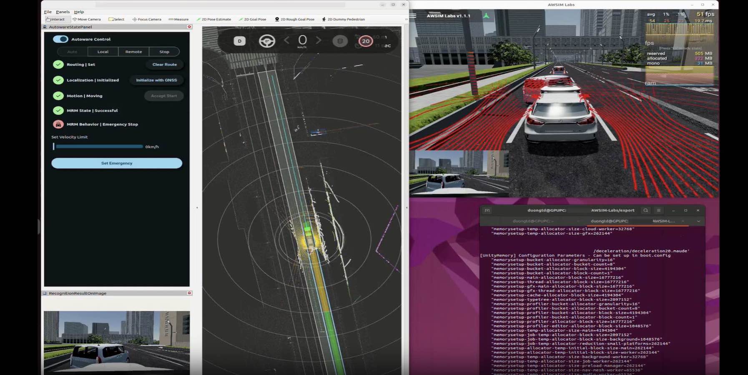Close the RecognitionResultOnImage panel

click(189, 293)
